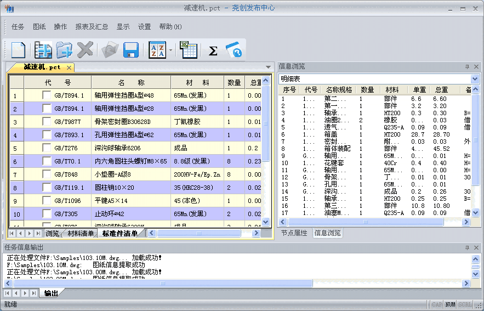Click the grid's vertical scroll down arrow
The width and height of the screenshot is (484, 311).
(x=265, y=222)
